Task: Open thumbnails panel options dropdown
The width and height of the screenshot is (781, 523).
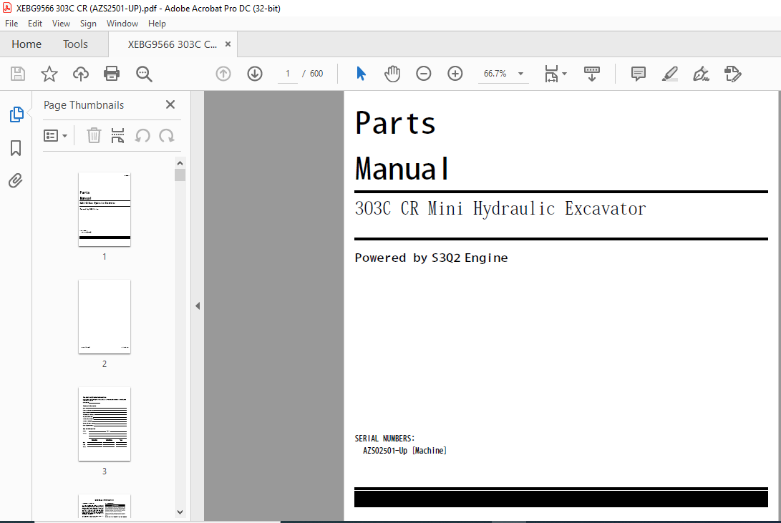Action: [x=55, y=135]
